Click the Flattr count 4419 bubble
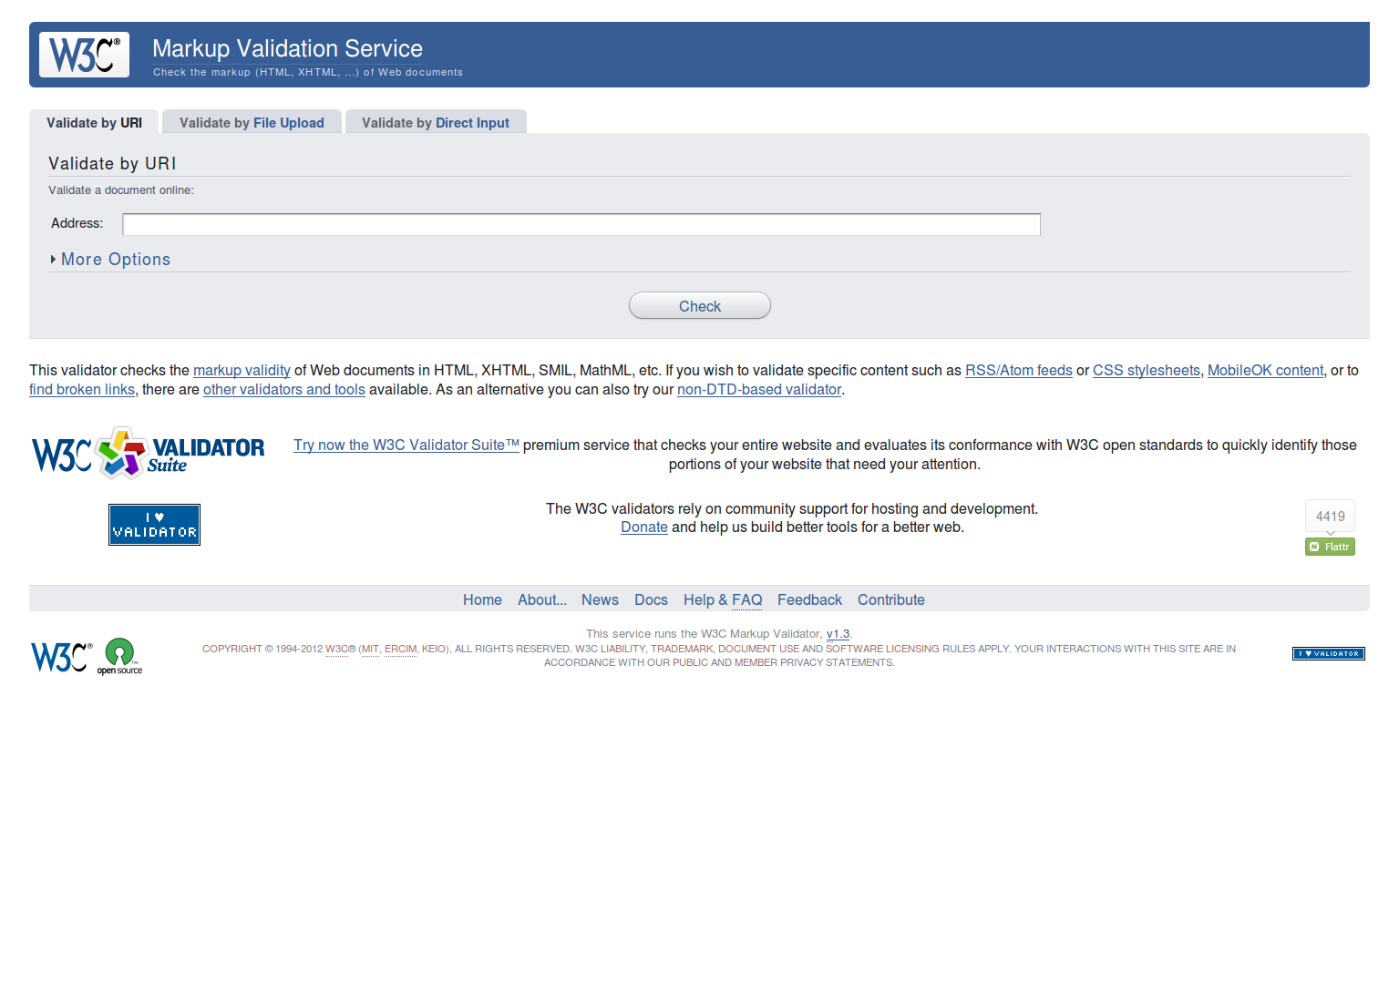The width and height of the screenshot is (1399, 983). click(x=1330, y=516)
